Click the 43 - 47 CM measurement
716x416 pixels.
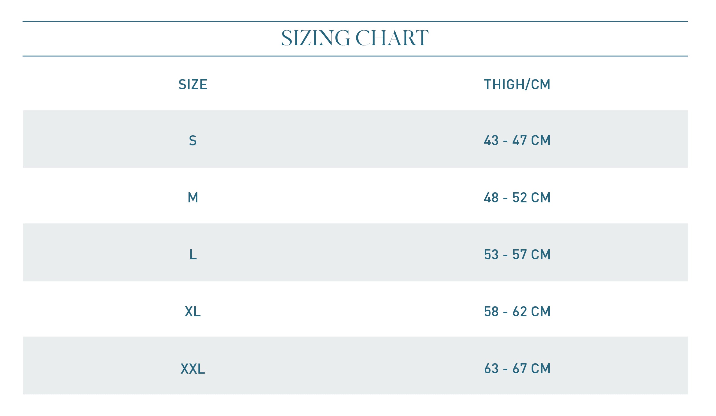pyautogui.click(x=517, y=141)
